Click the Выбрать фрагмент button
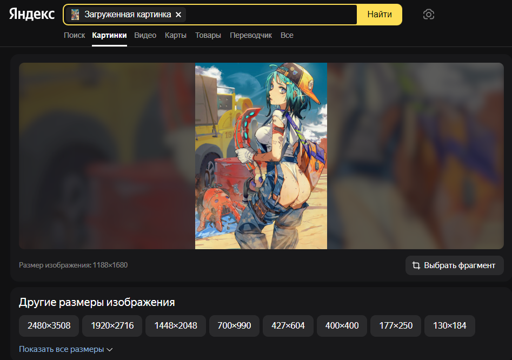Screen dimensions: 512x360 click(454, 265)
